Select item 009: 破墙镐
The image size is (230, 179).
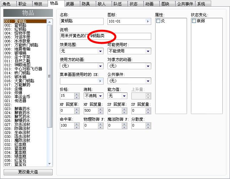point(25,53)
